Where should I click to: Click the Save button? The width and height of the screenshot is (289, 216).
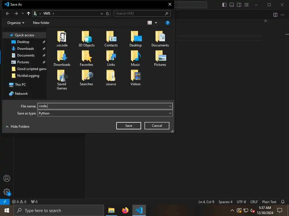[x=129, y=126]
